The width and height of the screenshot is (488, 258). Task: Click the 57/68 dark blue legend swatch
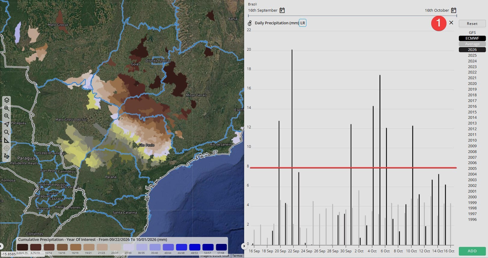[221, 247]
